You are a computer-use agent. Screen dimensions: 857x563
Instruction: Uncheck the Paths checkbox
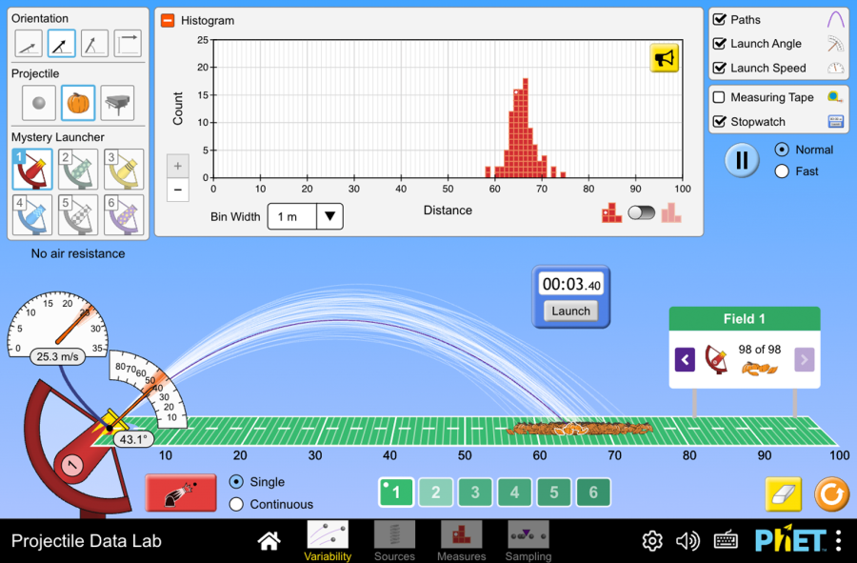pos(719,20)
